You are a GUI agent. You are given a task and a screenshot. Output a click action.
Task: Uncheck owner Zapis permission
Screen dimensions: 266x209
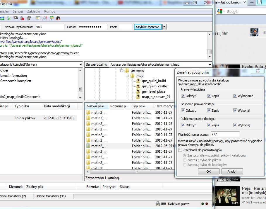[209, 96]
